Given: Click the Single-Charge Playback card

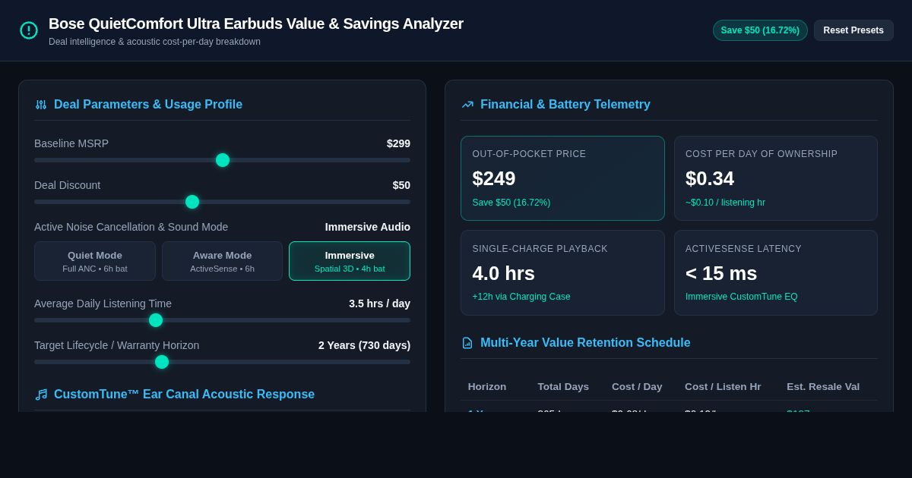Looking at the screenshot, I should point(562,273).
